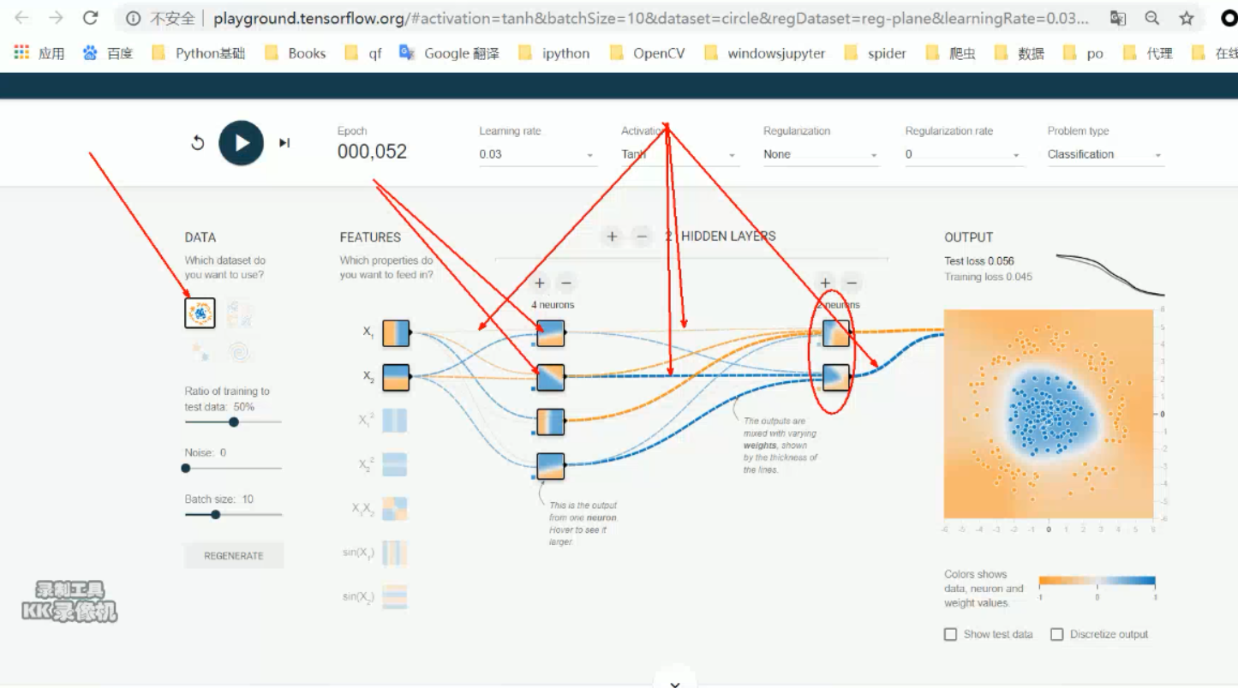Image resolution: width=1238 pixels, height=688 pixels.
Task: Advance one step with the step icon
Action: click(x=284, y=143)
